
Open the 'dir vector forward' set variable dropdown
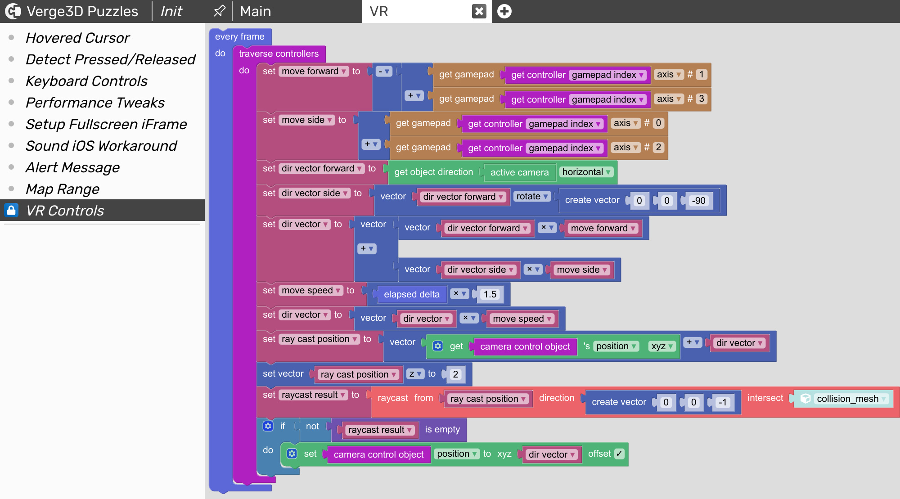tap(322, 168)
